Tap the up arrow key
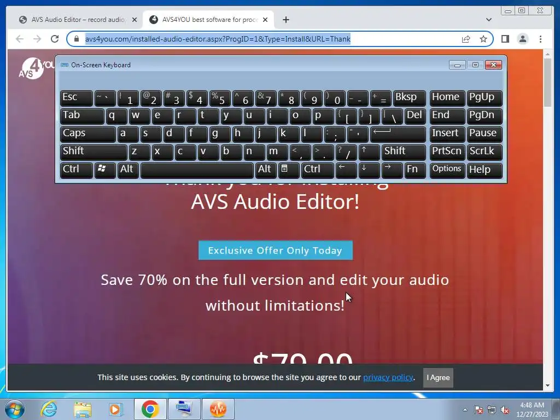The height and width of the screenshot is (420, 560). (x=369, y=152)
